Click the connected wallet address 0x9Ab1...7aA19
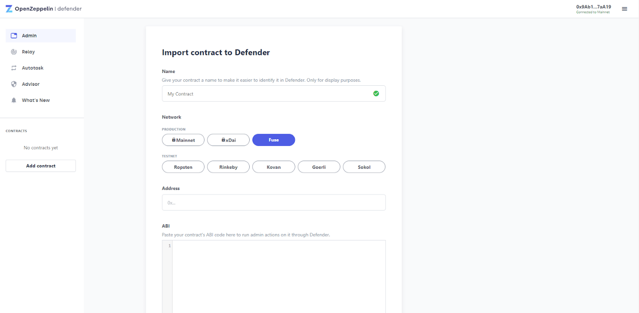This screenshot has height=313, width=639. click(593, 6)
